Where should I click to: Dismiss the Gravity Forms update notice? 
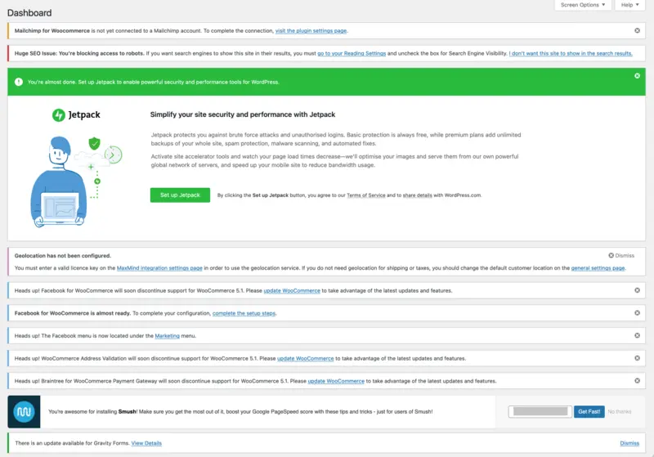coord(629,443)
